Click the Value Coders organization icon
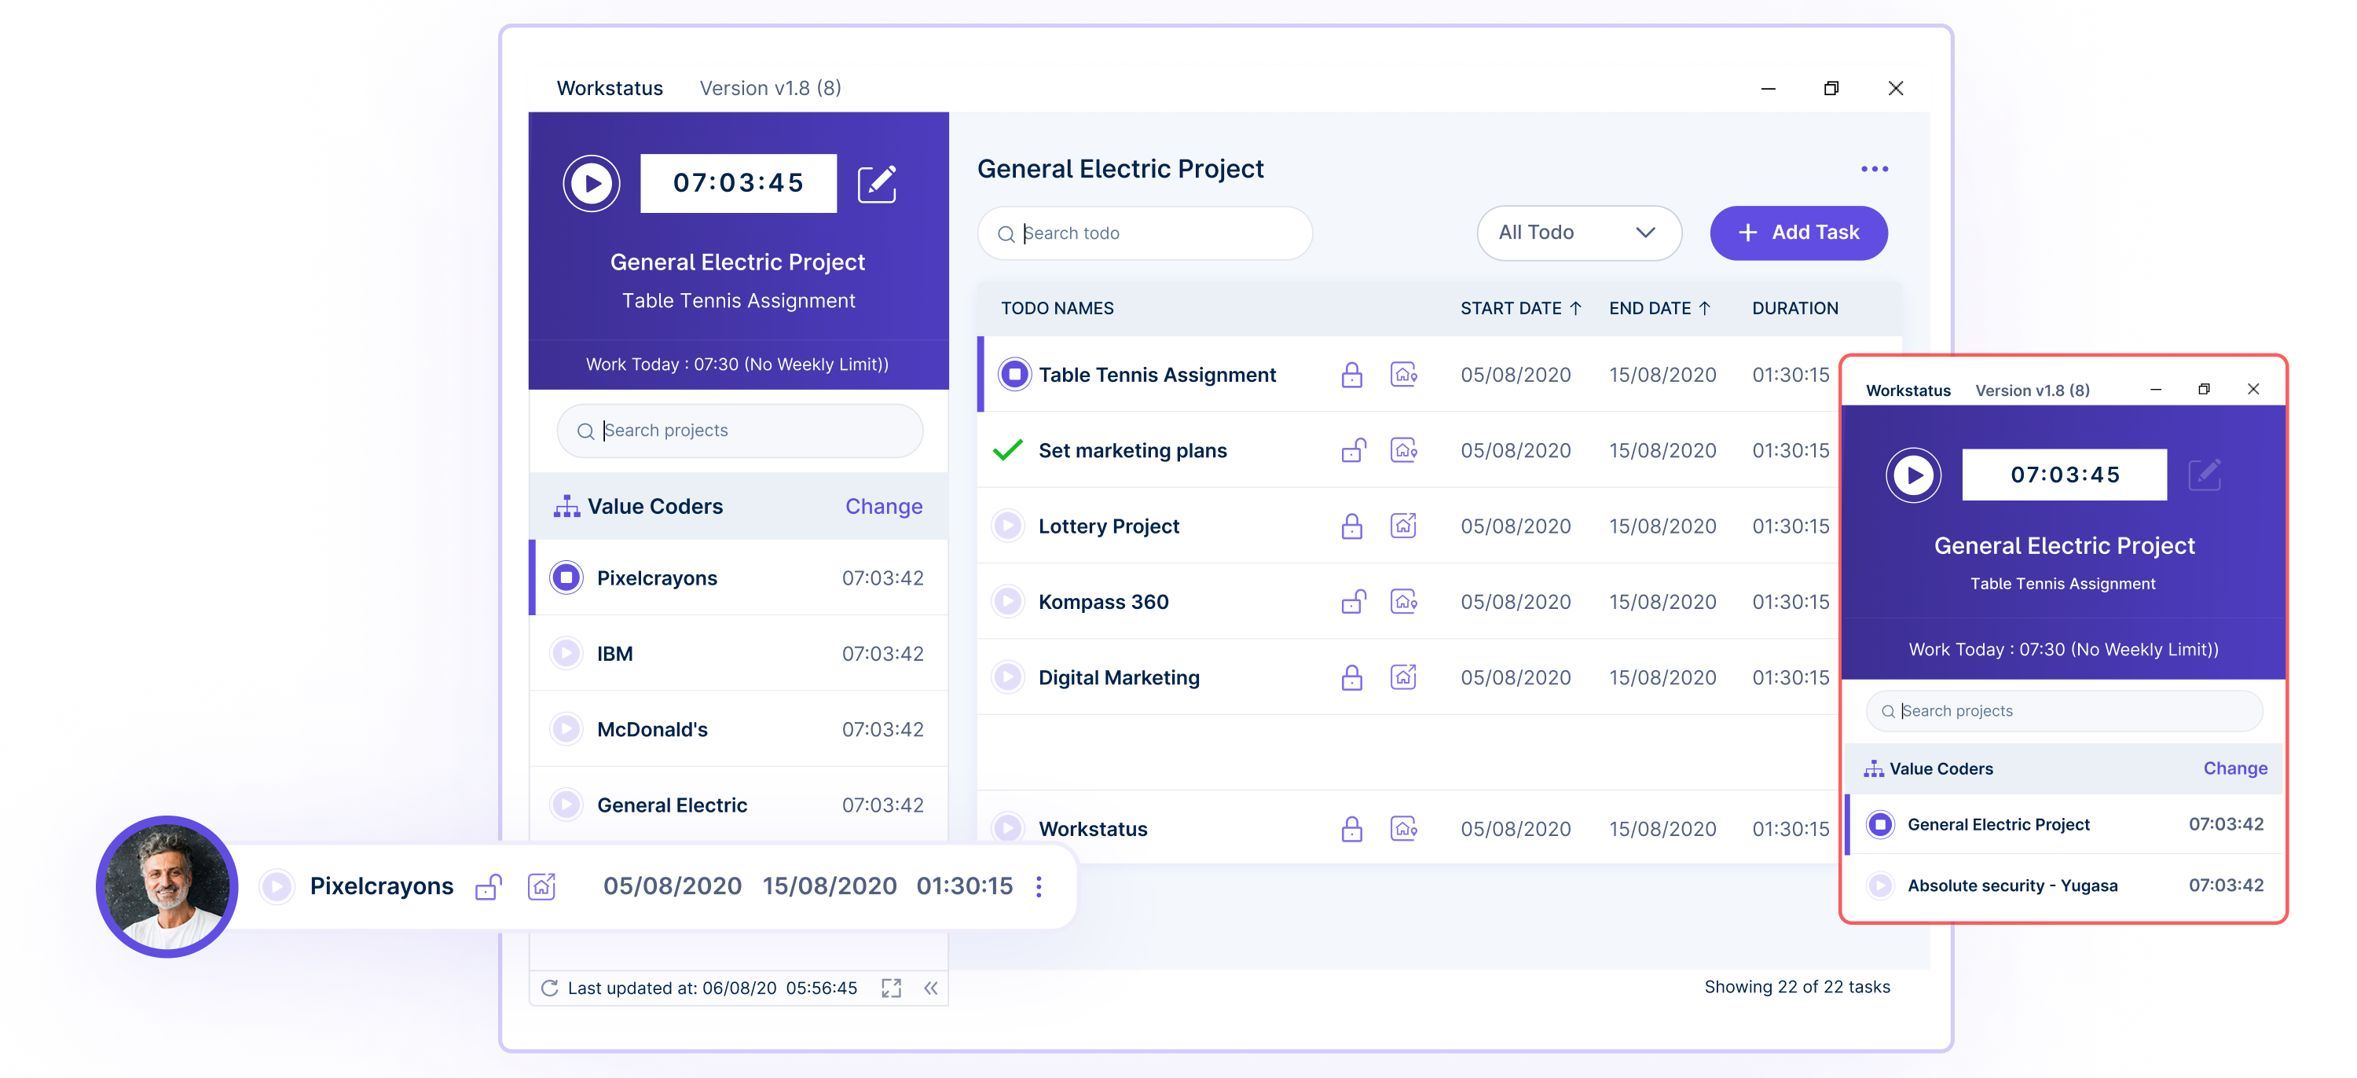The image size is (2357, 1078). pyautogui.click(x=567, y=506)
